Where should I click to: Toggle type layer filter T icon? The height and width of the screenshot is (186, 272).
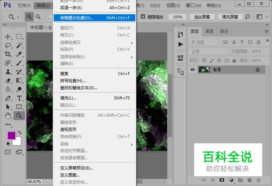coord(242,42)
